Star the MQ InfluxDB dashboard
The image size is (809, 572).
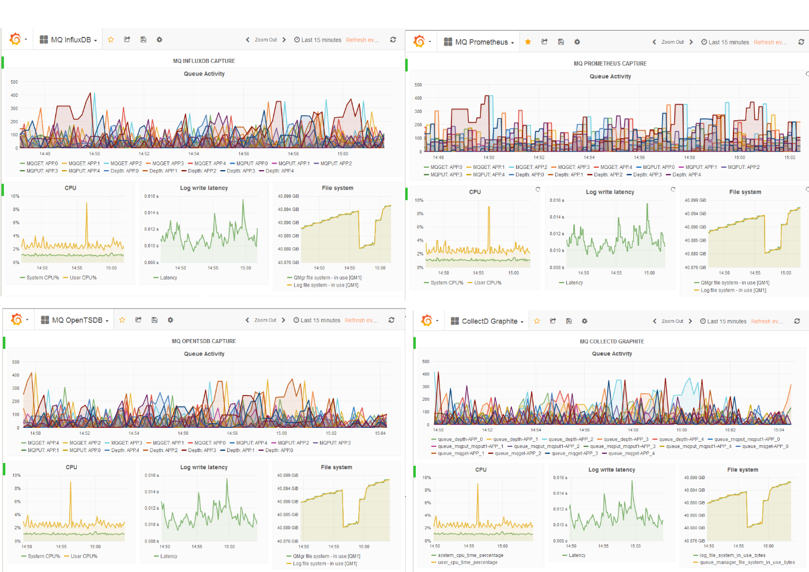coord(111,40)
